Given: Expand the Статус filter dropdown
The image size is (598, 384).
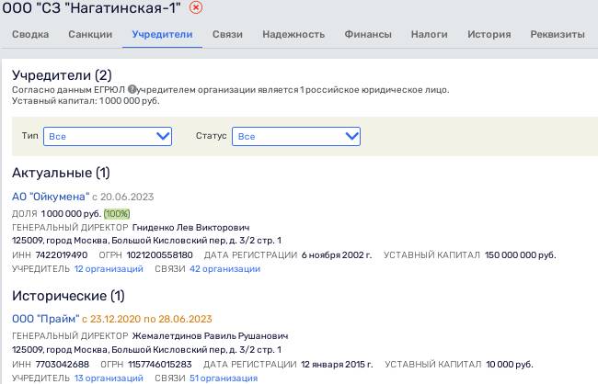Looking at the screenshot, I should (296, 136).
